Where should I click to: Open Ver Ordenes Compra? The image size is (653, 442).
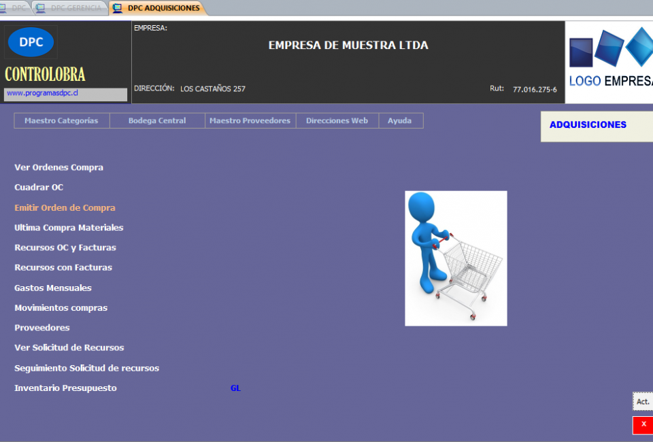(59, 167)
